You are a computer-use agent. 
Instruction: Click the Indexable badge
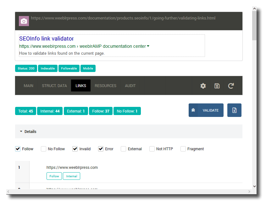click(48, 68)
